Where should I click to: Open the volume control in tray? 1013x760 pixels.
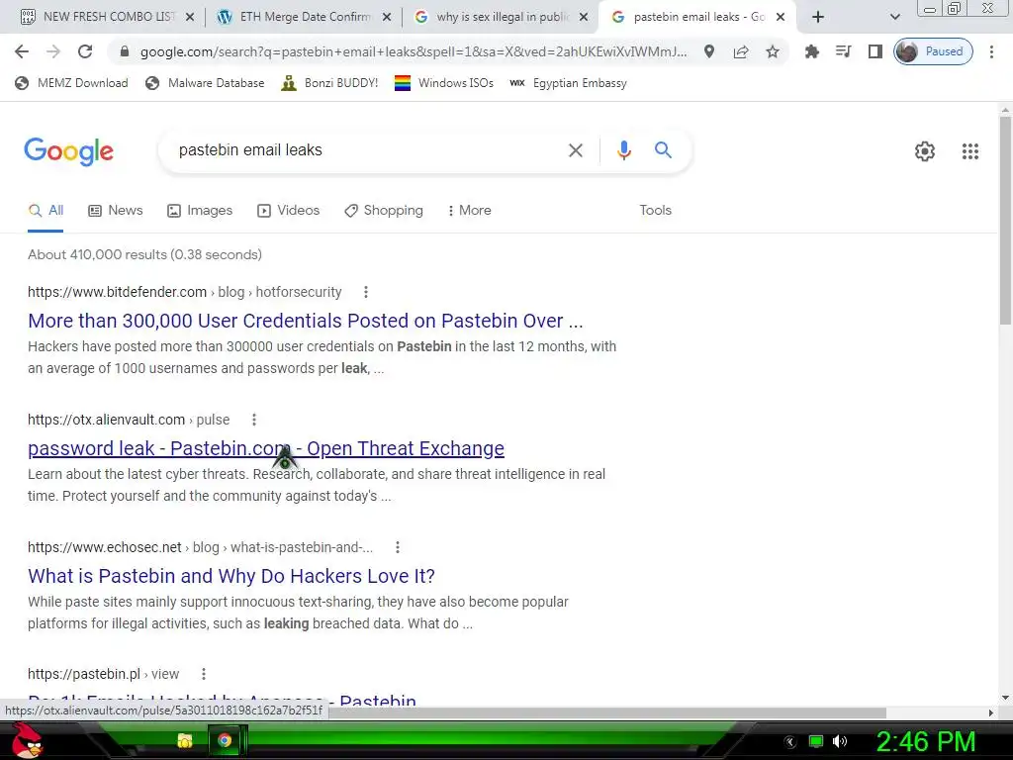(839, 741)
